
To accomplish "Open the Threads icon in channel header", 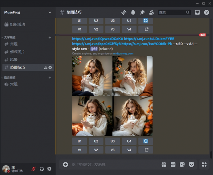I will [x=124, y=12].
